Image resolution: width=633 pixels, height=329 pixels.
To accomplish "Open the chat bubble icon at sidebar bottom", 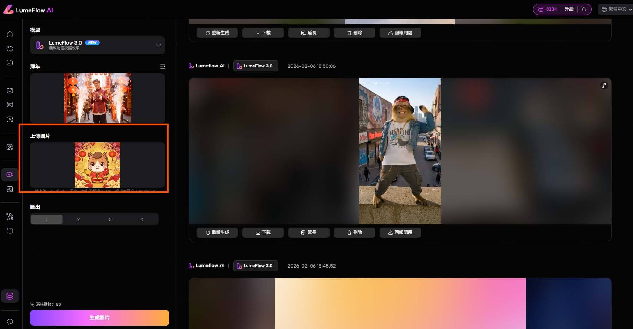I will [x=10, y=322].
